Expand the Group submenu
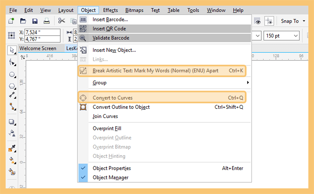The height and width of the screenshot is (194, 314). click(165, 82)
